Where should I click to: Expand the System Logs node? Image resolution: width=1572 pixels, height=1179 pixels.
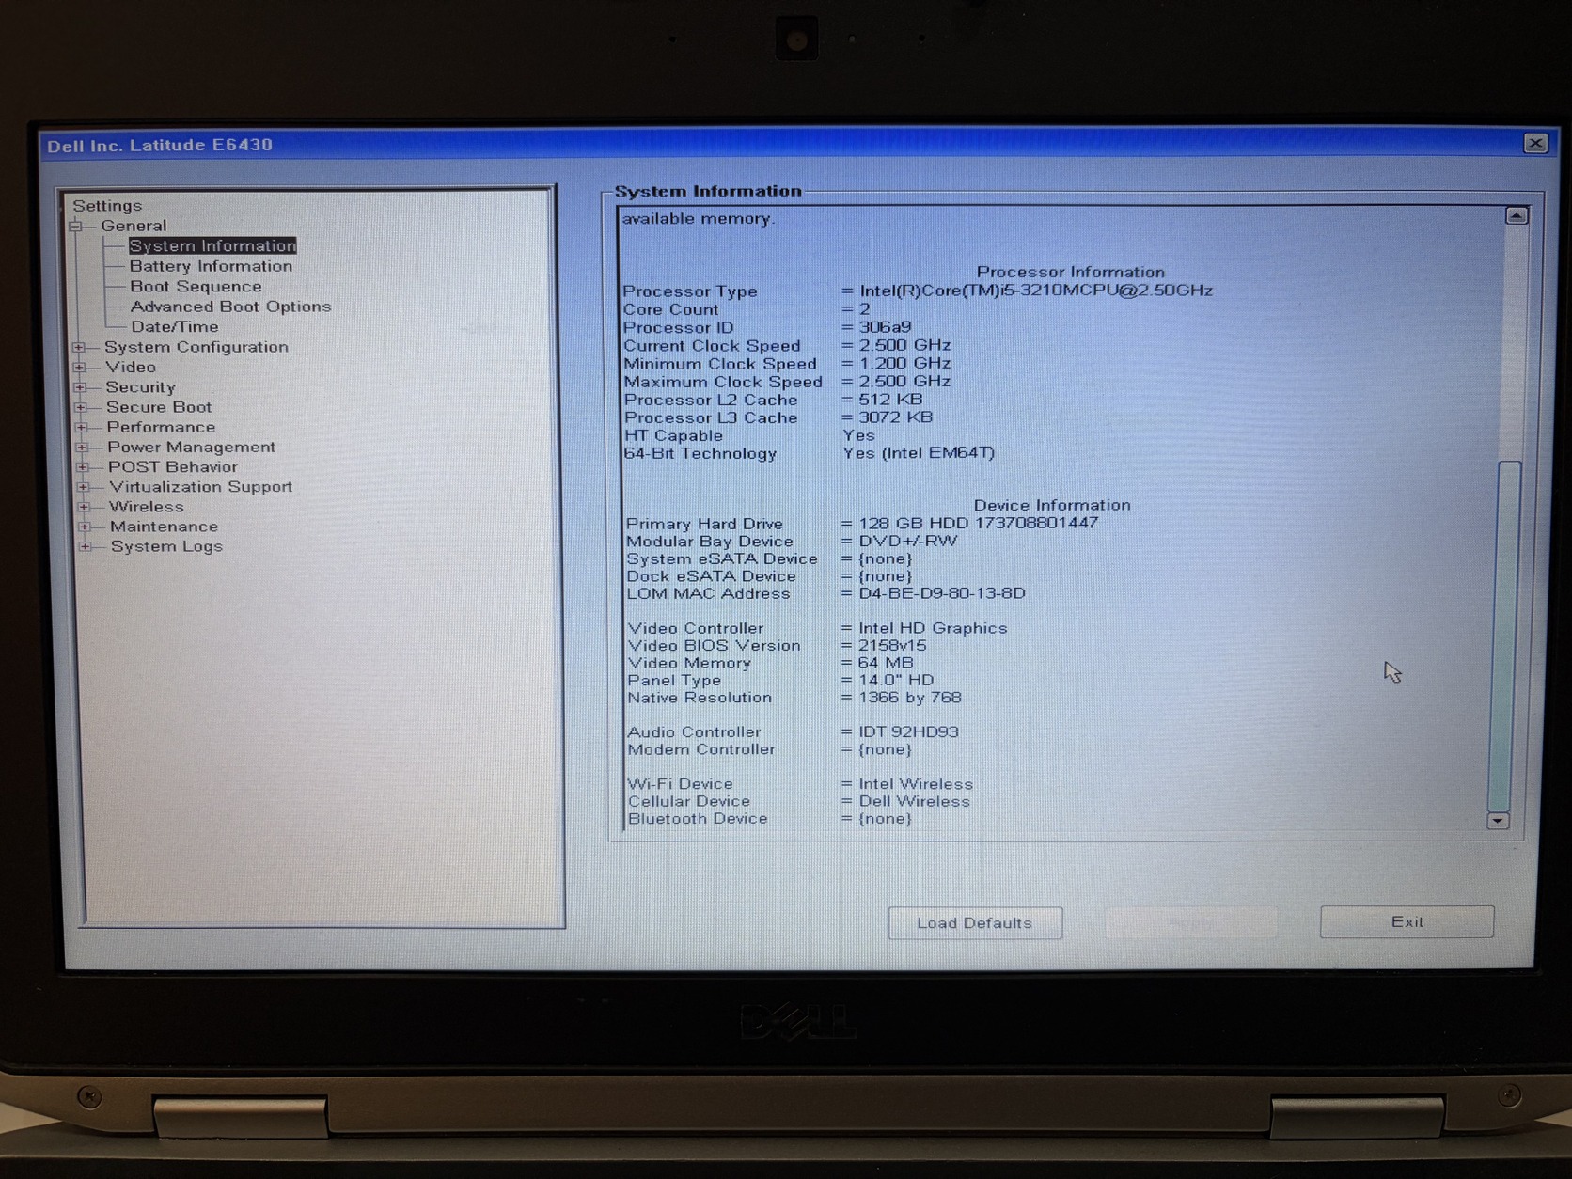(x=86, y=546)
